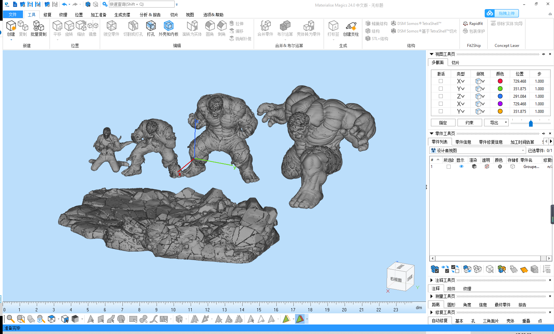Enable the second X section checkbox with purple color
The width and height of the screenshot is (554, 334).
click(441, 104)
